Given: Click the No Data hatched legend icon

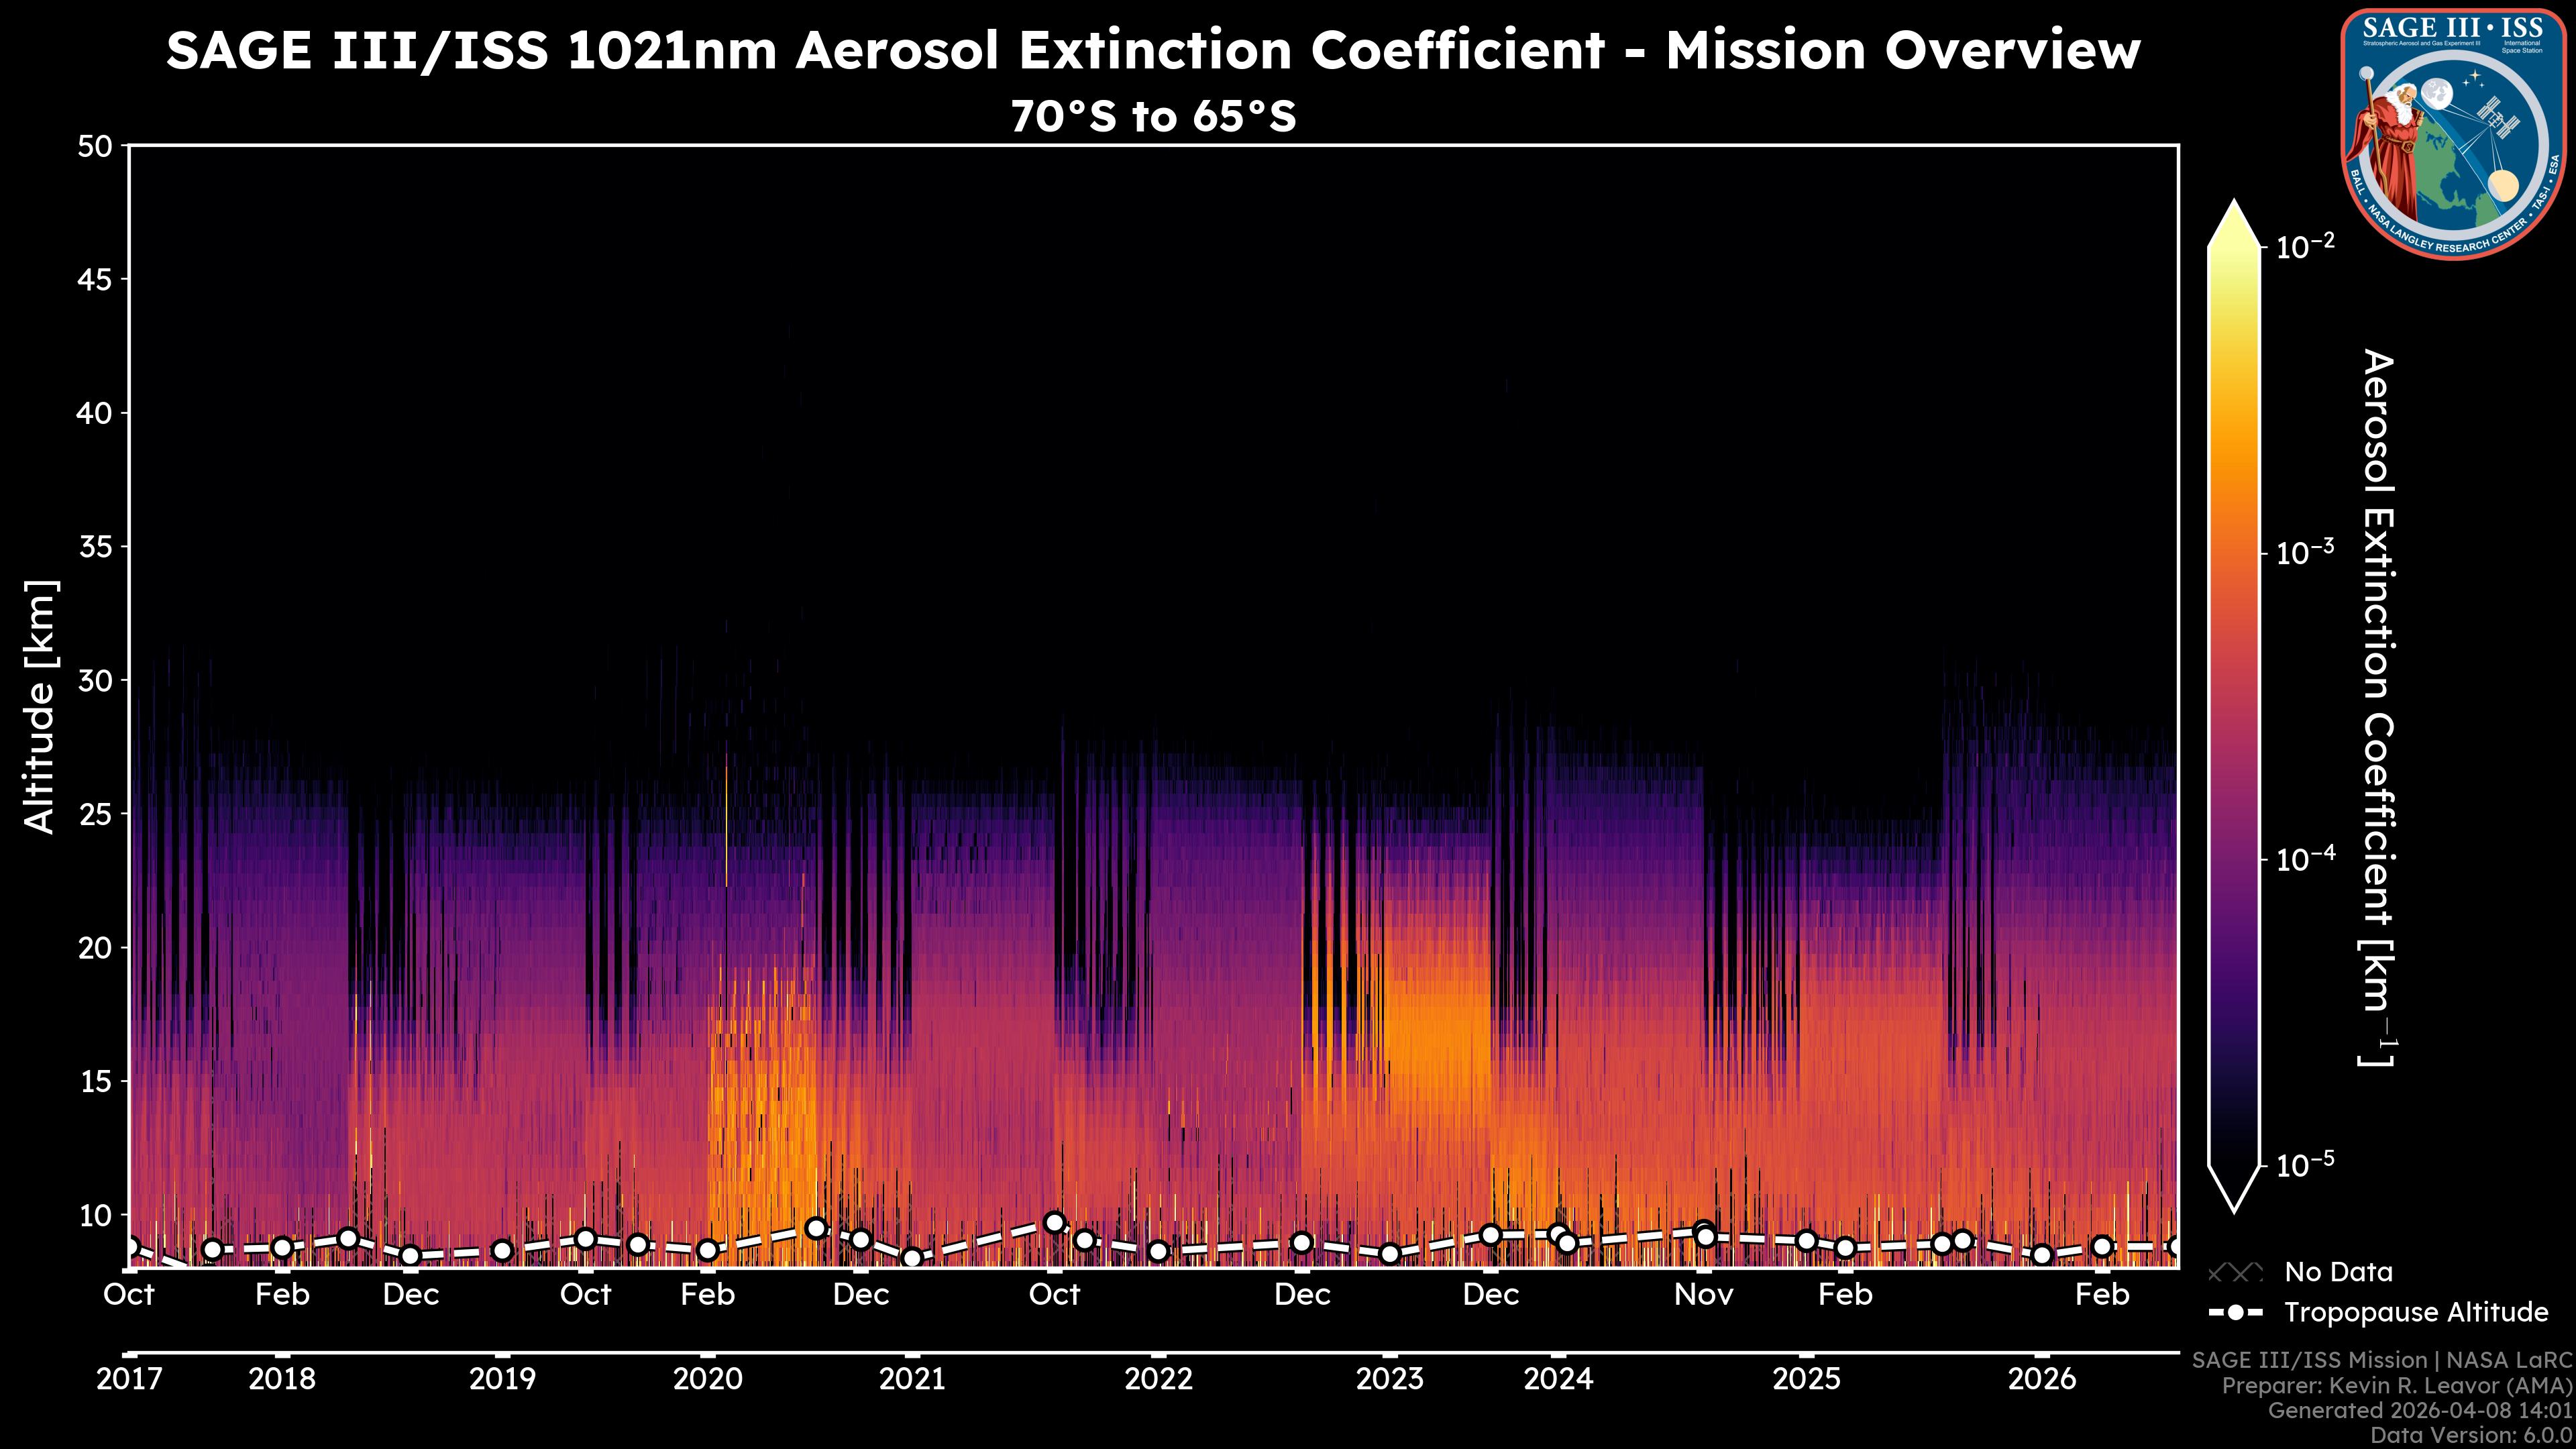Looking at the screenshot, I should click(x=2235, y=1272).
